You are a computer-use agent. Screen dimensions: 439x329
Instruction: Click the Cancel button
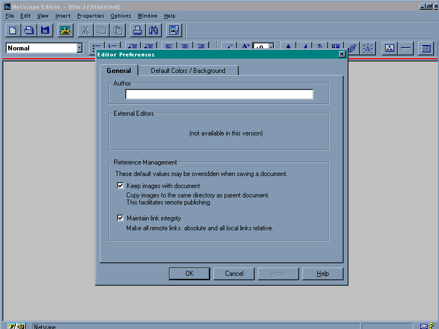(234, 274)
